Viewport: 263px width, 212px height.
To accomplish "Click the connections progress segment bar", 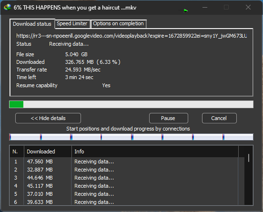I will [x=131, y=137].
